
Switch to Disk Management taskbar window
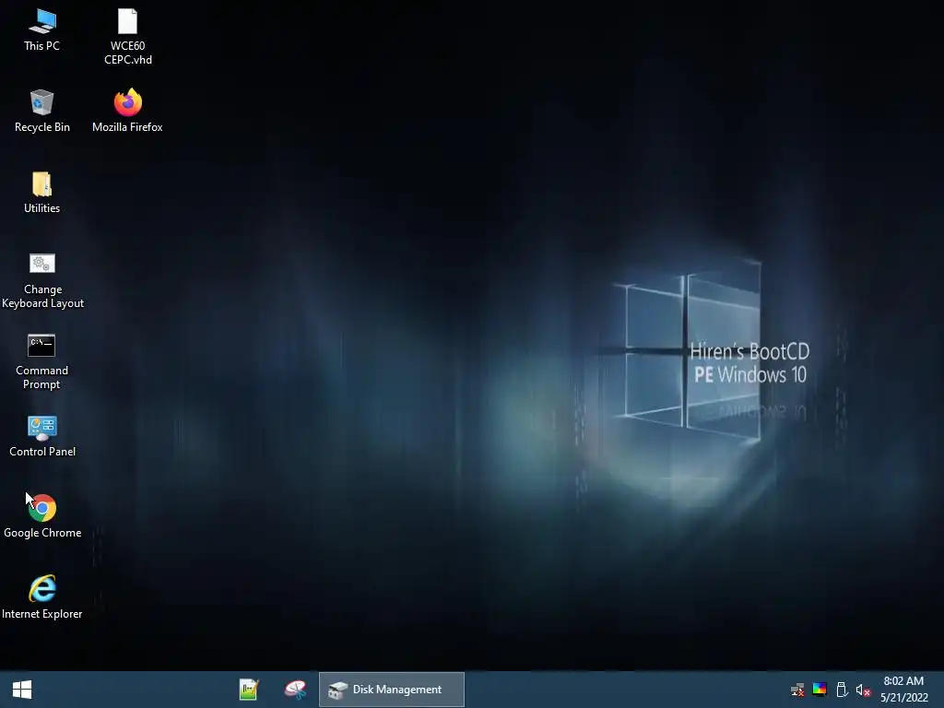[391, 690]
